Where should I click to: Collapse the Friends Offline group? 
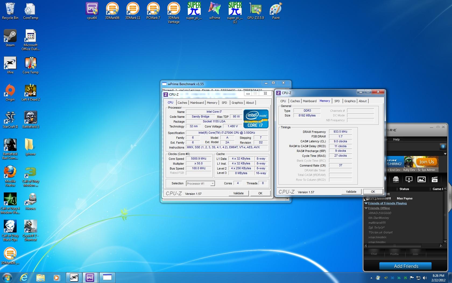point(366,208)
